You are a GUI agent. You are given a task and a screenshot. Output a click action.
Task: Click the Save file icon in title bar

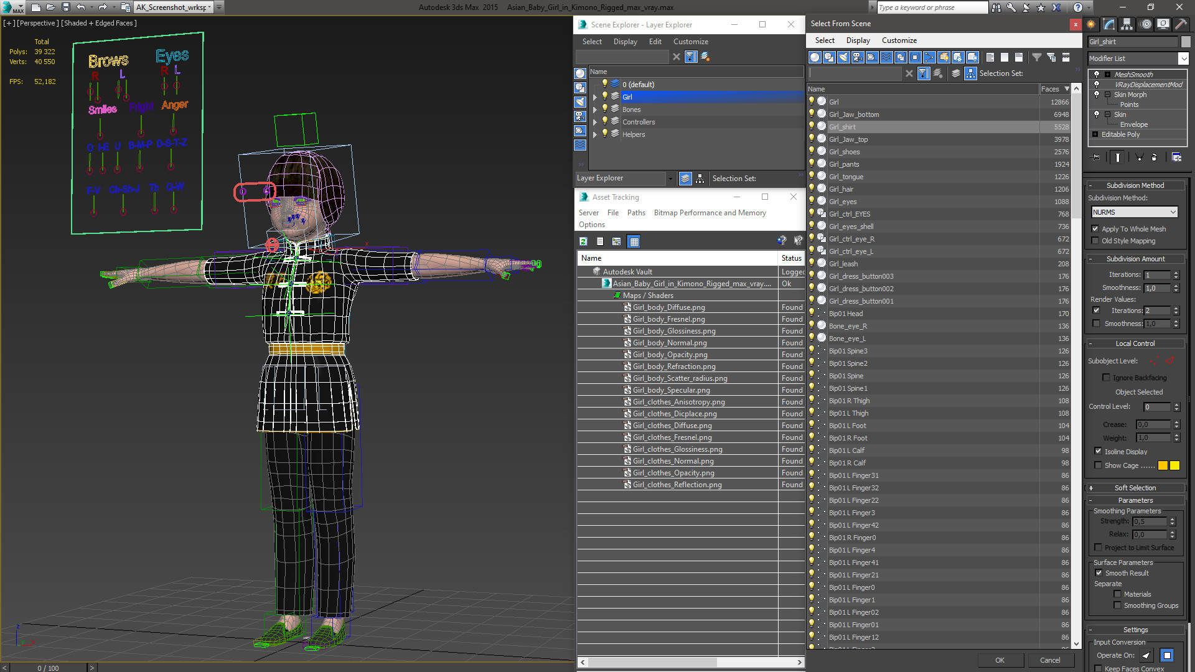pos(65,7)
